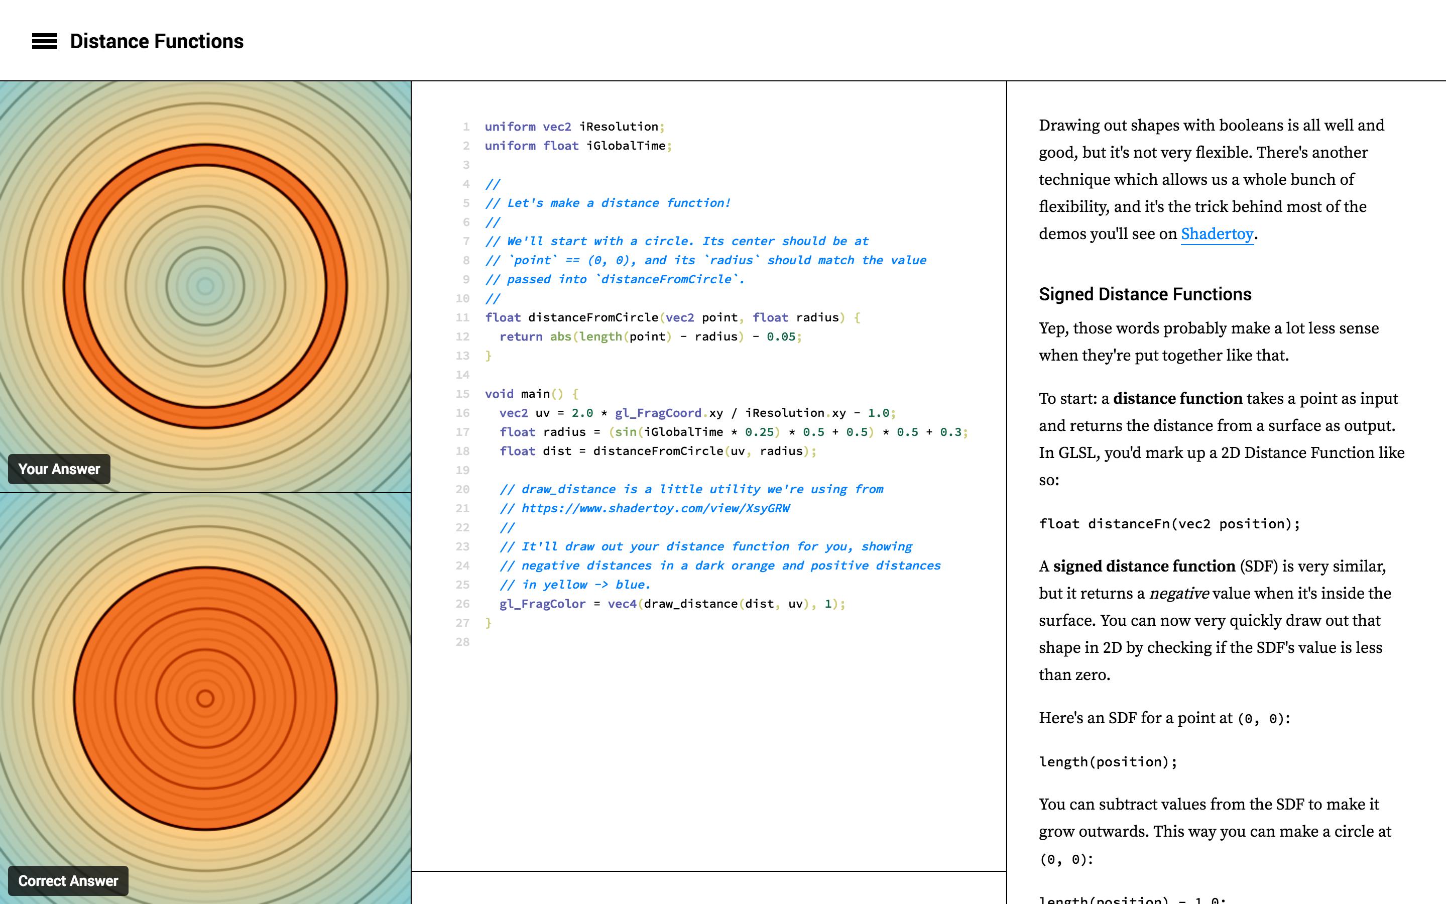This screenshot has height=904, width=1446.
Task: Click the Distance Functions title
Action: 157,41
